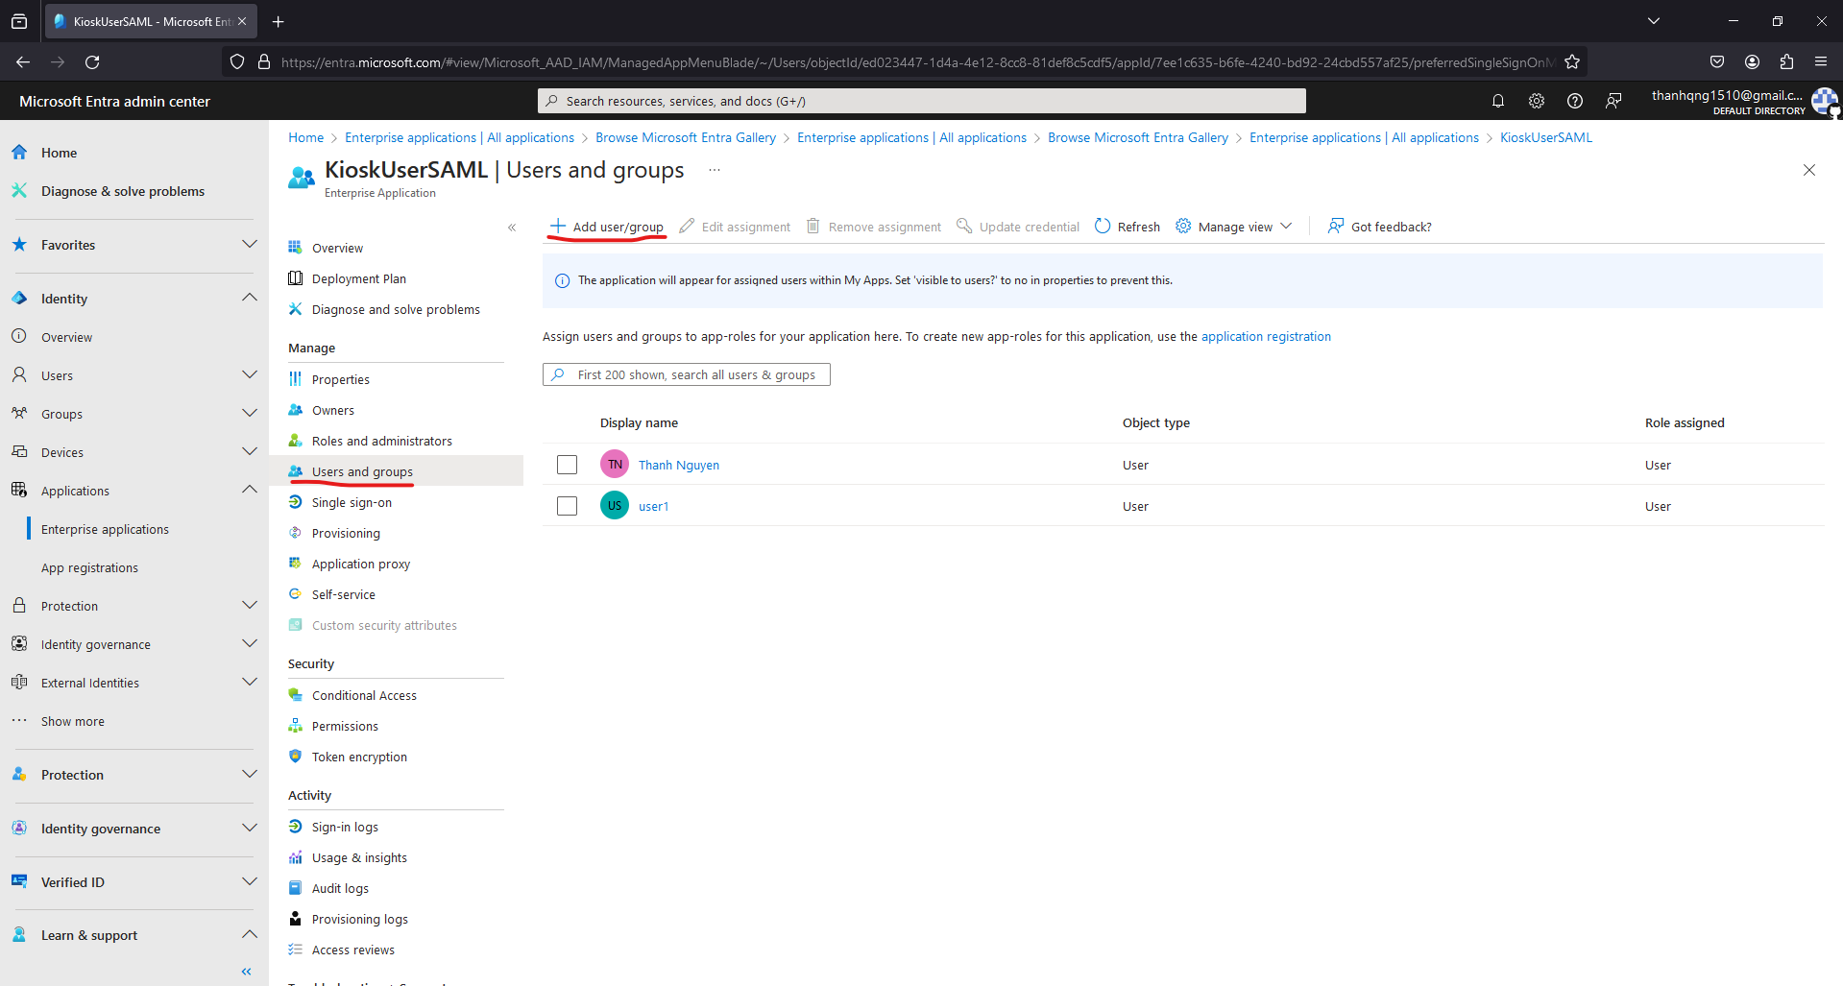
Task: Open Properties in Manage section
Action: pyautogui.click(x=340, y=379)
